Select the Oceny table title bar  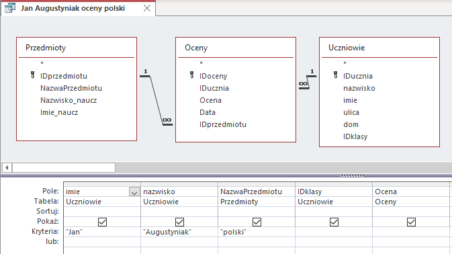coord(236,48)
